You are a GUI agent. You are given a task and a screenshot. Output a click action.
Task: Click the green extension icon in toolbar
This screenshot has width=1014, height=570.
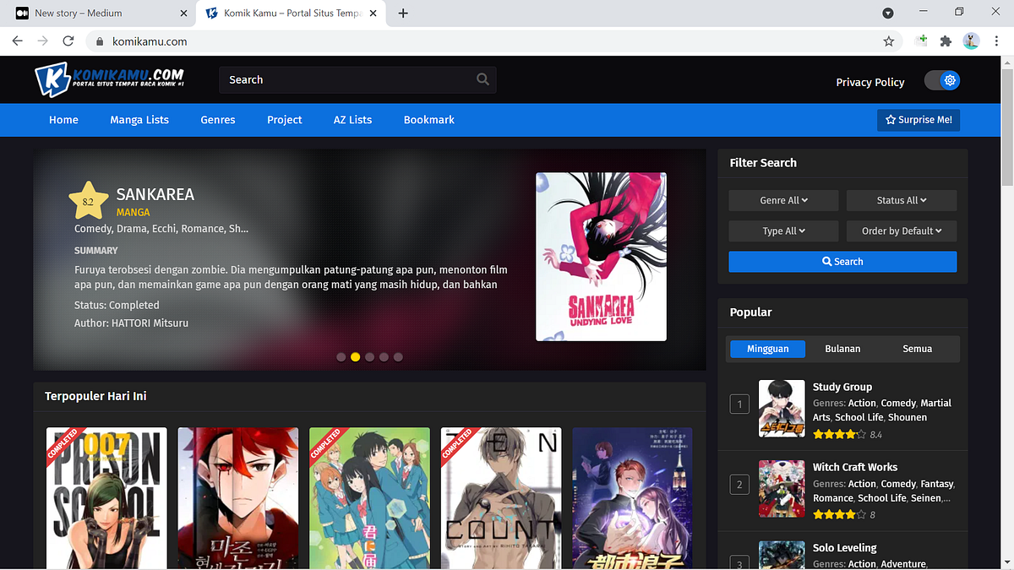(x=922, y=41)
